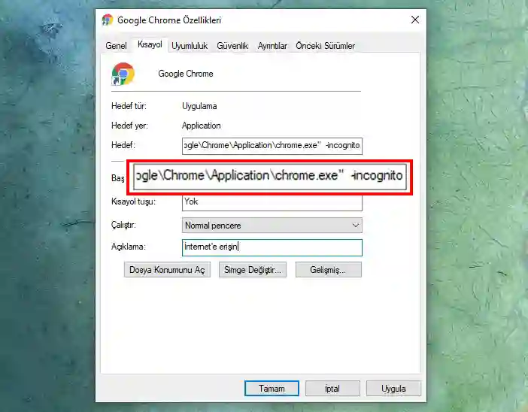Confirm with the Tamam button
Image resolution: width=528 pixels, height=412 pixels.
[x=272, y=389]
